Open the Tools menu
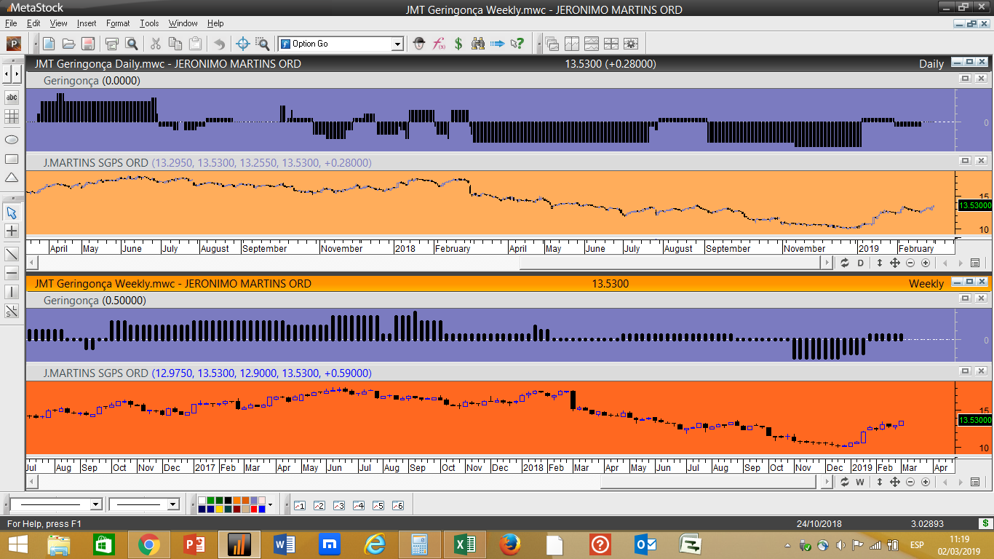Viewport: 994px width, 559px height. coord(149,23)
